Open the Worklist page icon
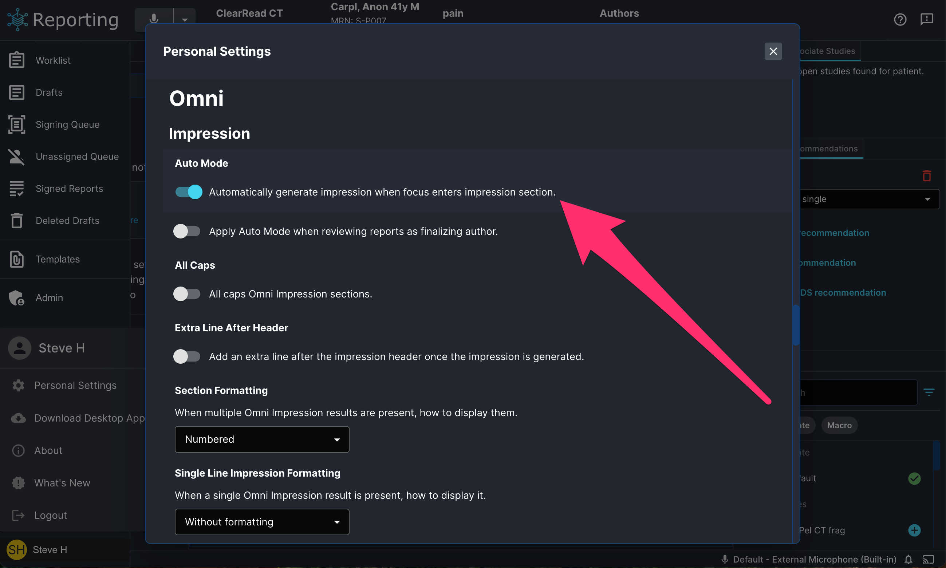 [17, 60]
